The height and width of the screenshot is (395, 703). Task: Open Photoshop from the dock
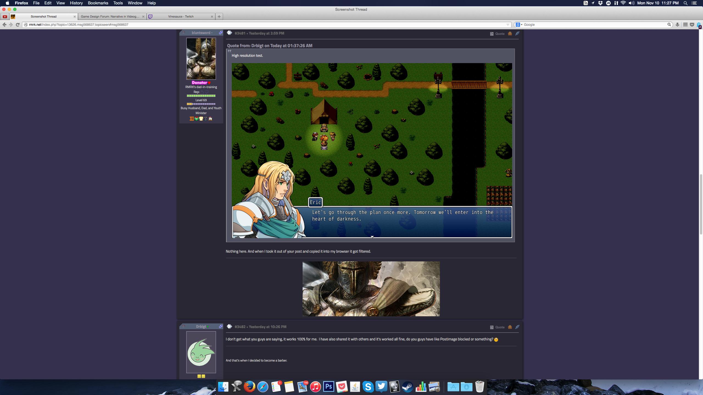[328, 387]
